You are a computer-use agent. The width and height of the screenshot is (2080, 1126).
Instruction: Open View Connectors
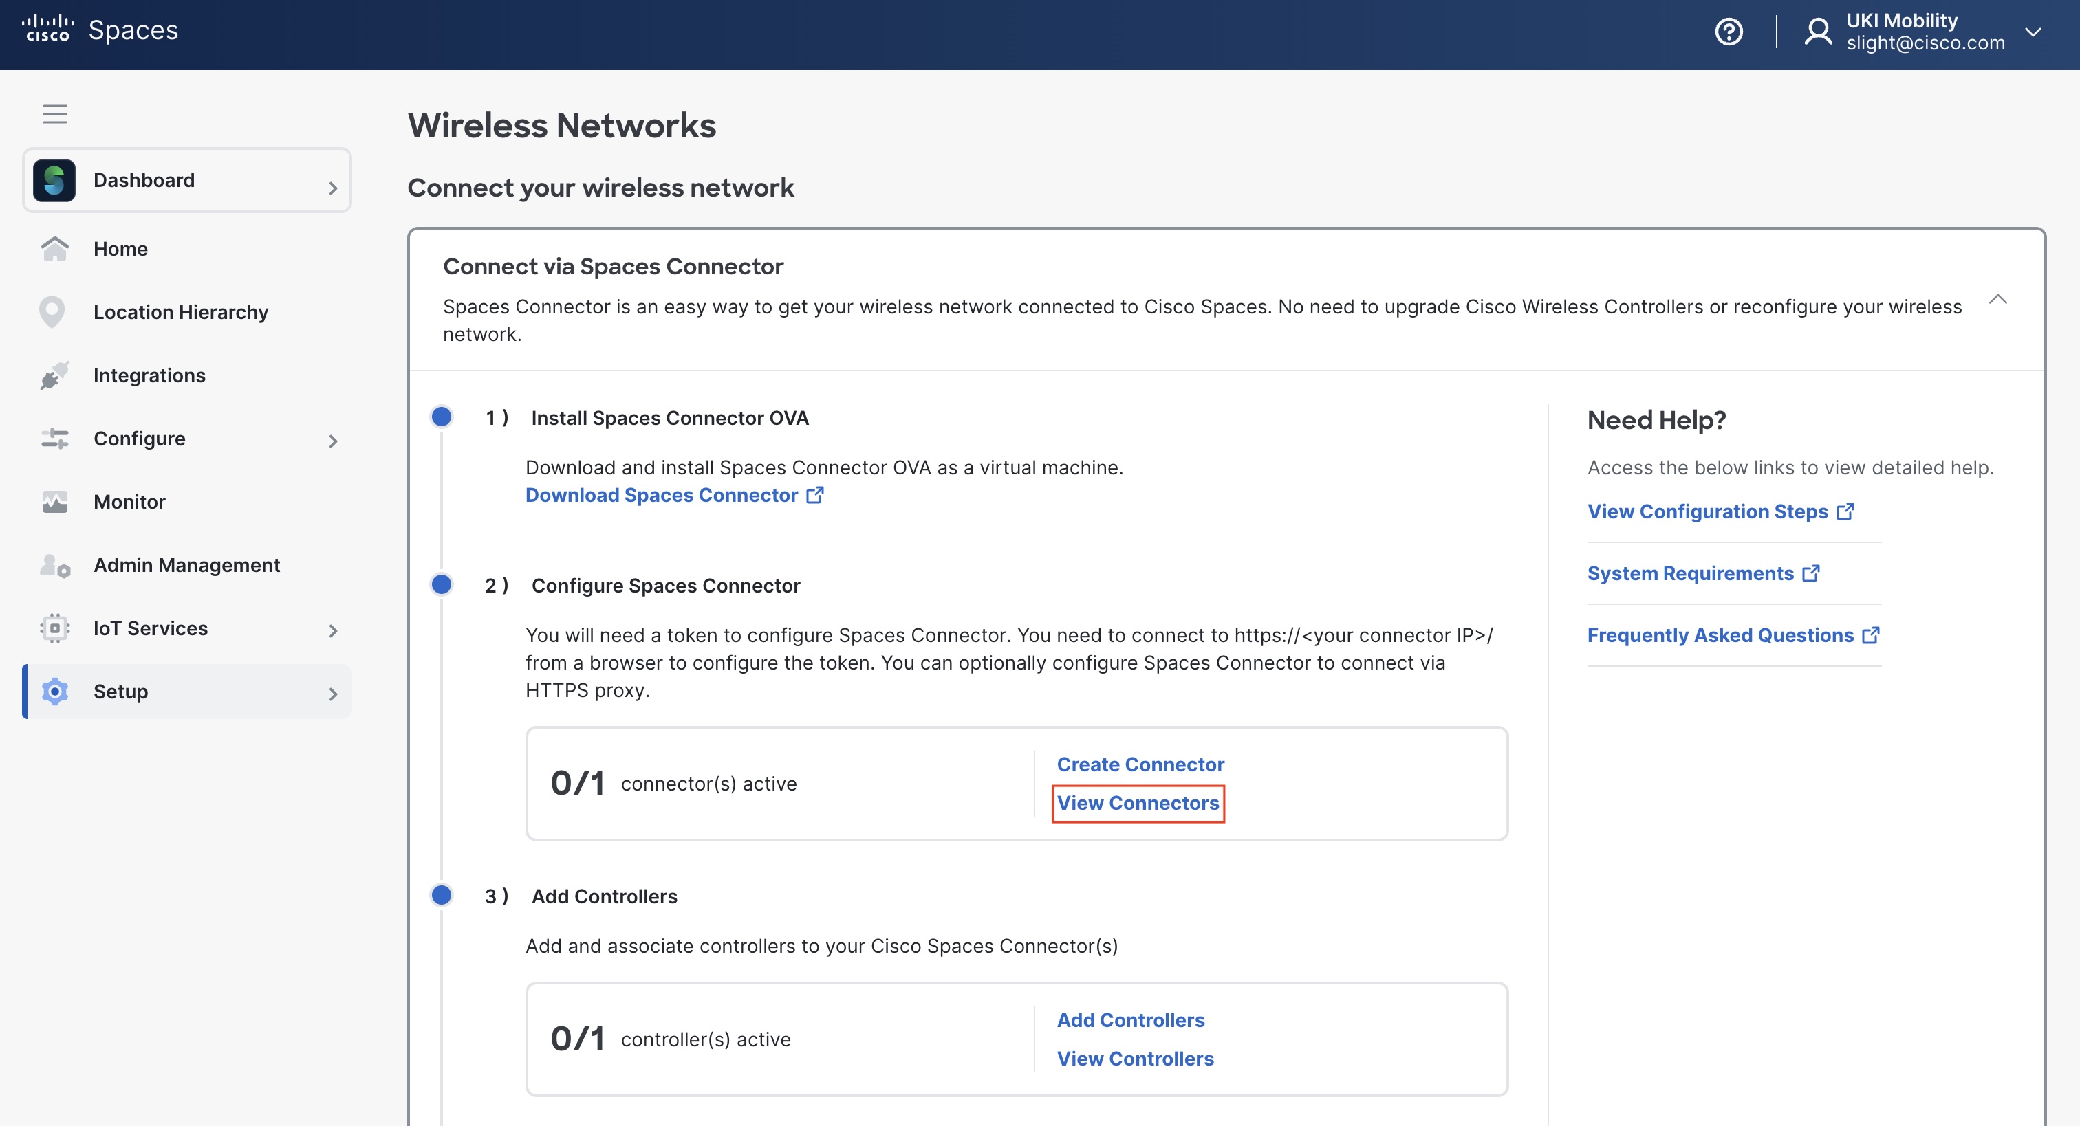coord(1138,803)
